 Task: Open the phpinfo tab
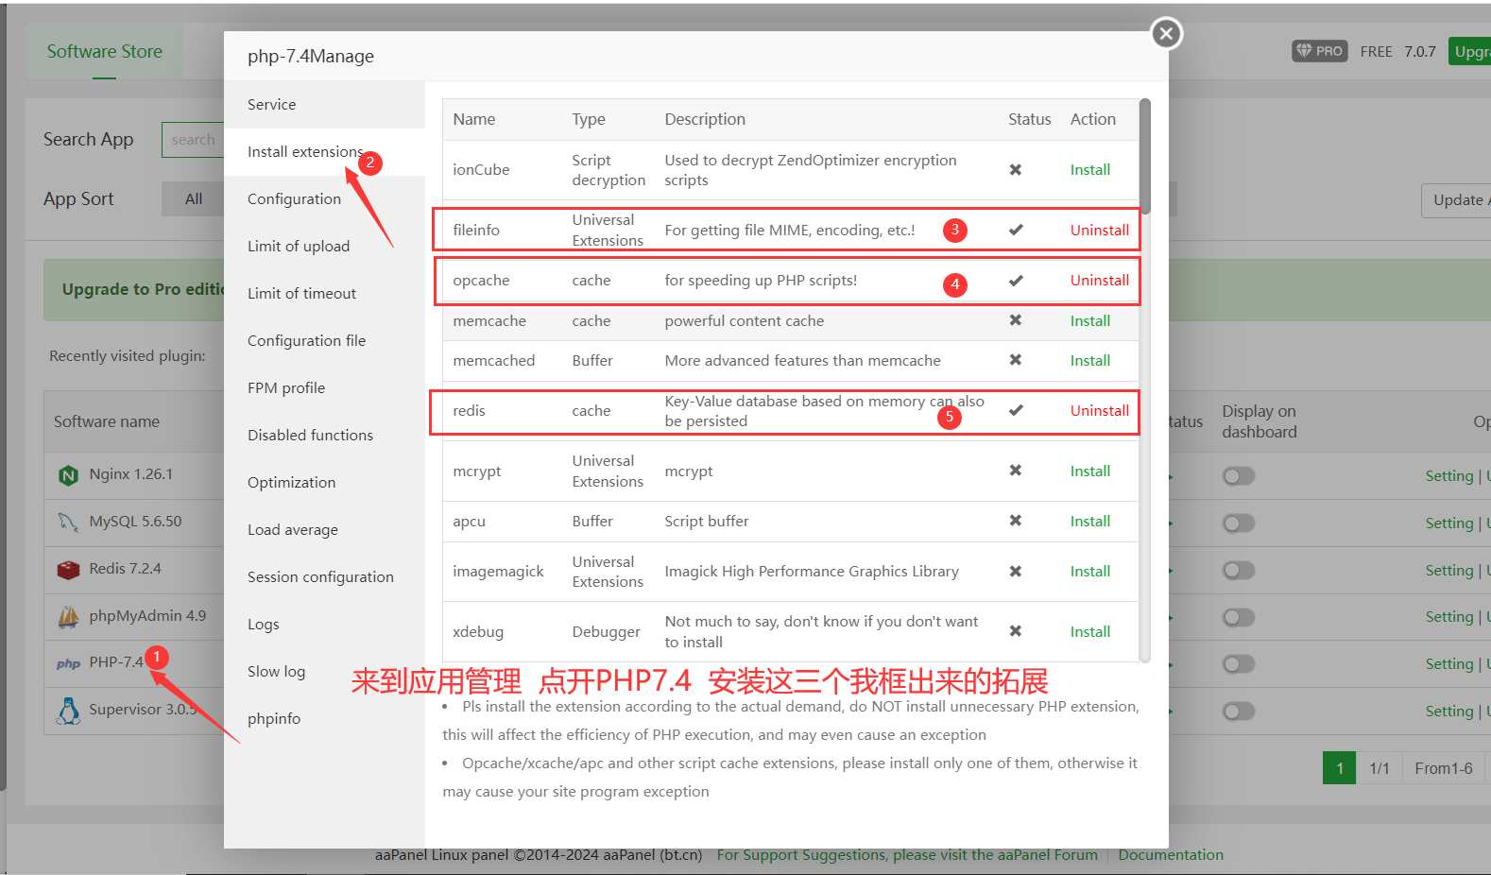click(x=324, y=718)
